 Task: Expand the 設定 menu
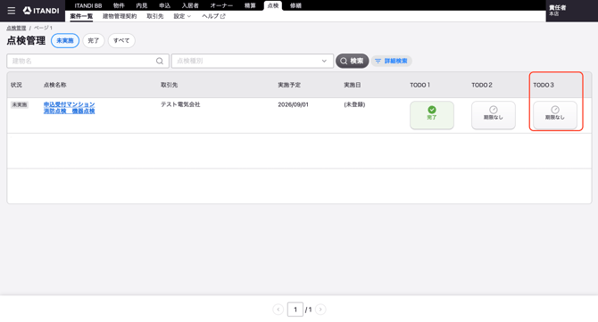point(182,16)
